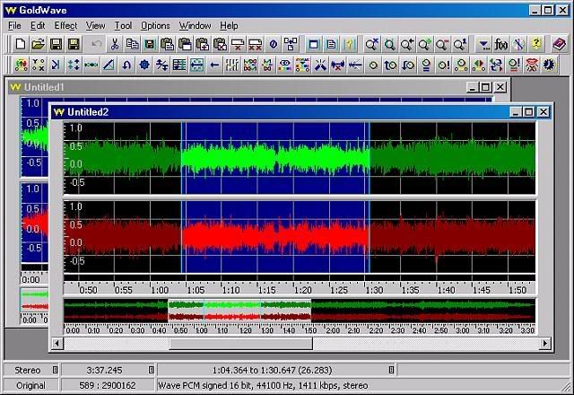Open the unit selector beside the selection range
Image resolution: width=574 pixels, height=395 pixels.
(x=391, y=370)
